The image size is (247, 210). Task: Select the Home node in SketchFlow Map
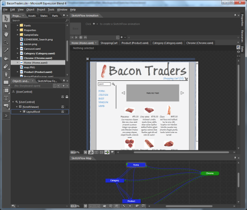point(136,165)
